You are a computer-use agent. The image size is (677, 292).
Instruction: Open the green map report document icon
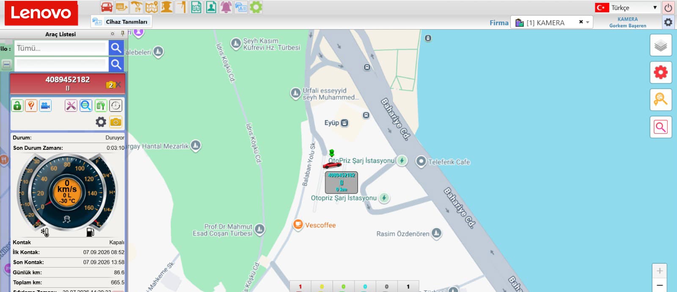tap(196, 7)
